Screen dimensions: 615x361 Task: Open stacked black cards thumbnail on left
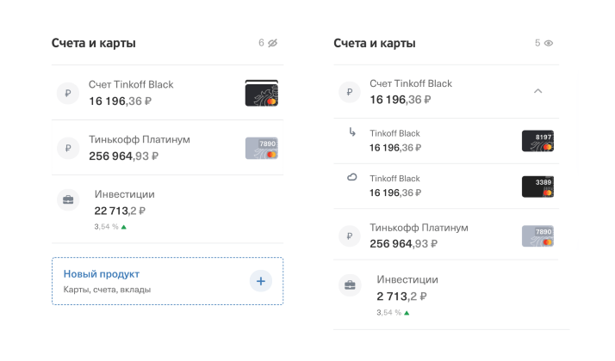(x=261, y=93)
